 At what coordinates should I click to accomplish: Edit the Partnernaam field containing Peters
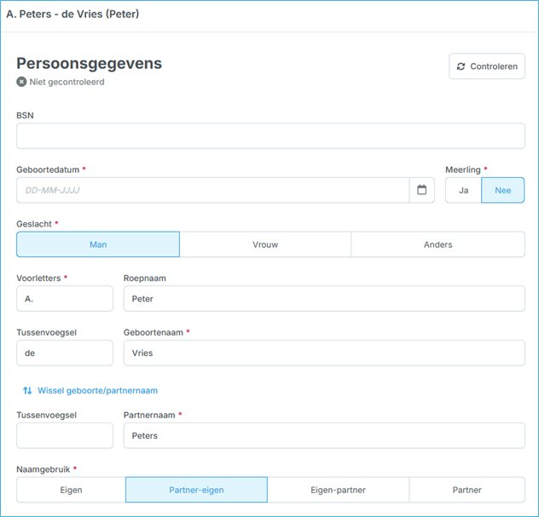[324, 435]
